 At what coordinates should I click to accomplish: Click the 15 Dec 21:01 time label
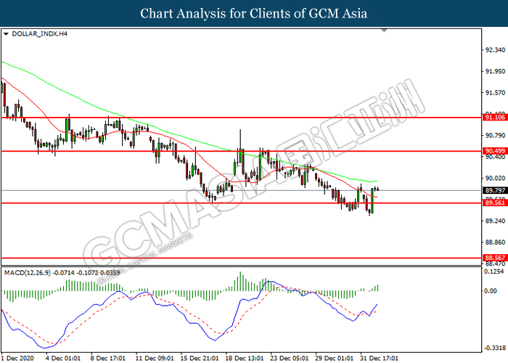point(200,358)
